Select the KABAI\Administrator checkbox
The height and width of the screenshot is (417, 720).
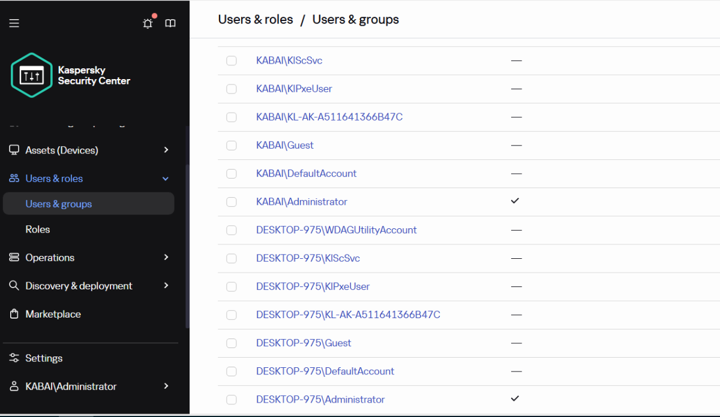[232, 202]
